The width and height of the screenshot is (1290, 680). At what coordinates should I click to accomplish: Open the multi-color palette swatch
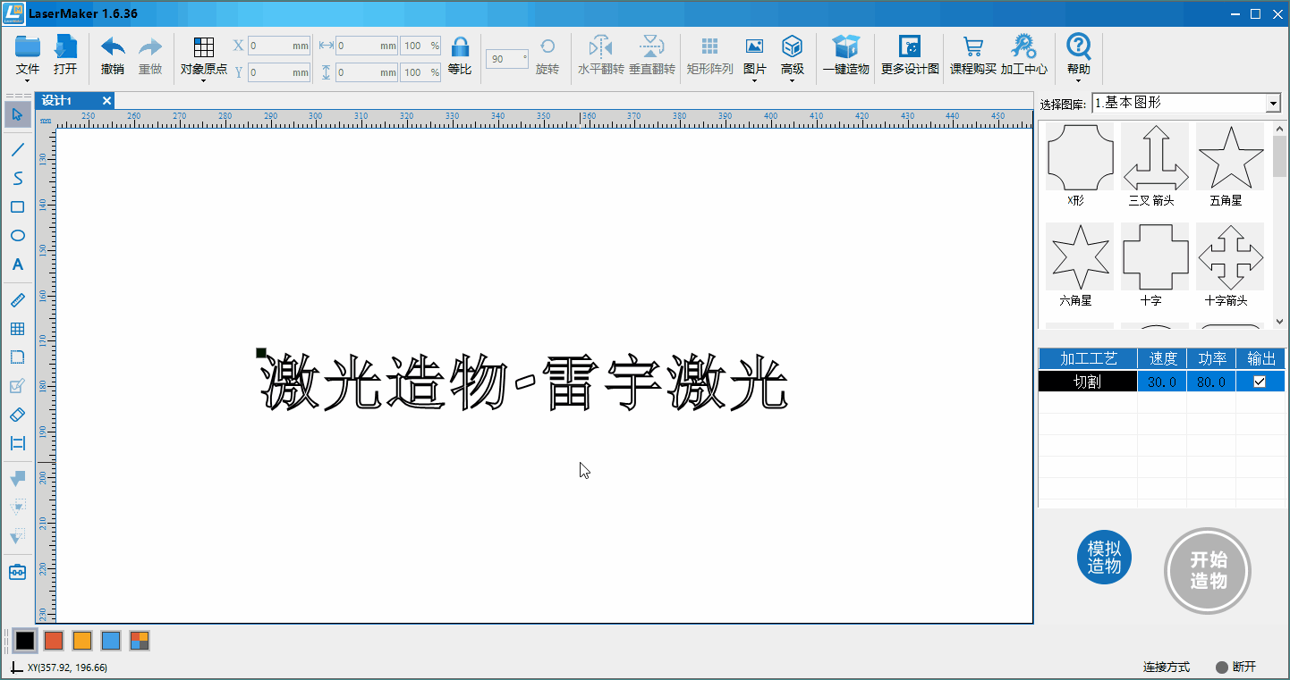(x=140, y=641)
